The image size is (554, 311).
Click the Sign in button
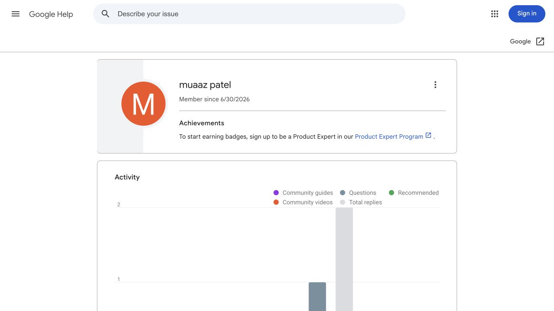click(527, 14)
